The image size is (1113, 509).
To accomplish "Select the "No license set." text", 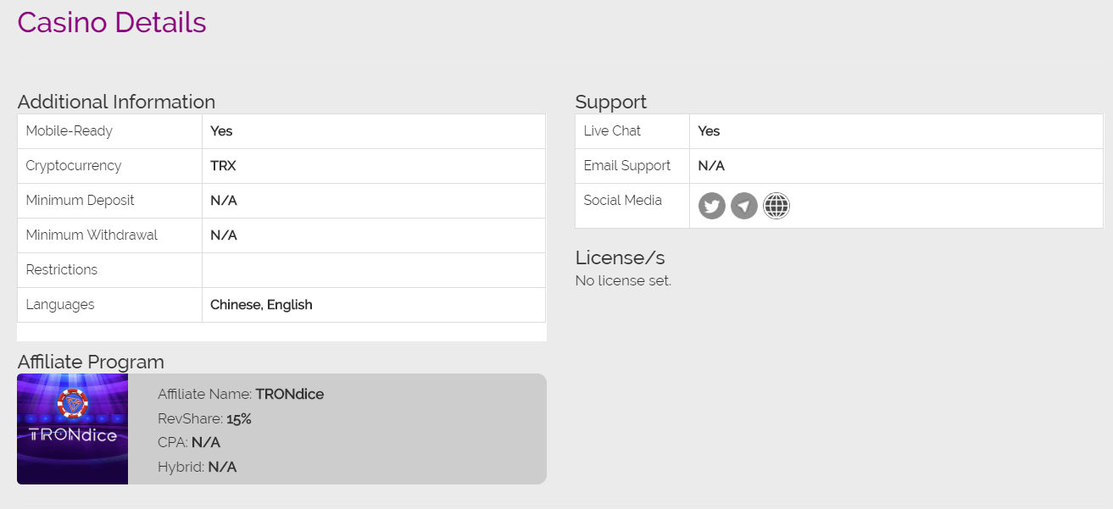I will pyautogui.click(x=623, y=280).
